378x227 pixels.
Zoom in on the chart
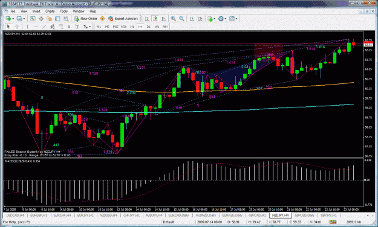pos(173,19)
